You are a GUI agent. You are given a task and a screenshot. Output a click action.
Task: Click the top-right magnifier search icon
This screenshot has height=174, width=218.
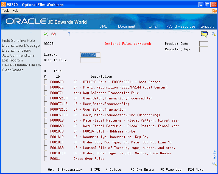click(x=214, y=34)
